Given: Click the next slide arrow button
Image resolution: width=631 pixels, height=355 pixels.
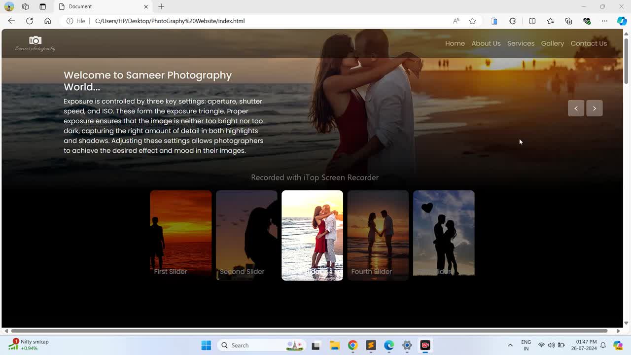Looking at the screenshot, I should pos(594,108).
